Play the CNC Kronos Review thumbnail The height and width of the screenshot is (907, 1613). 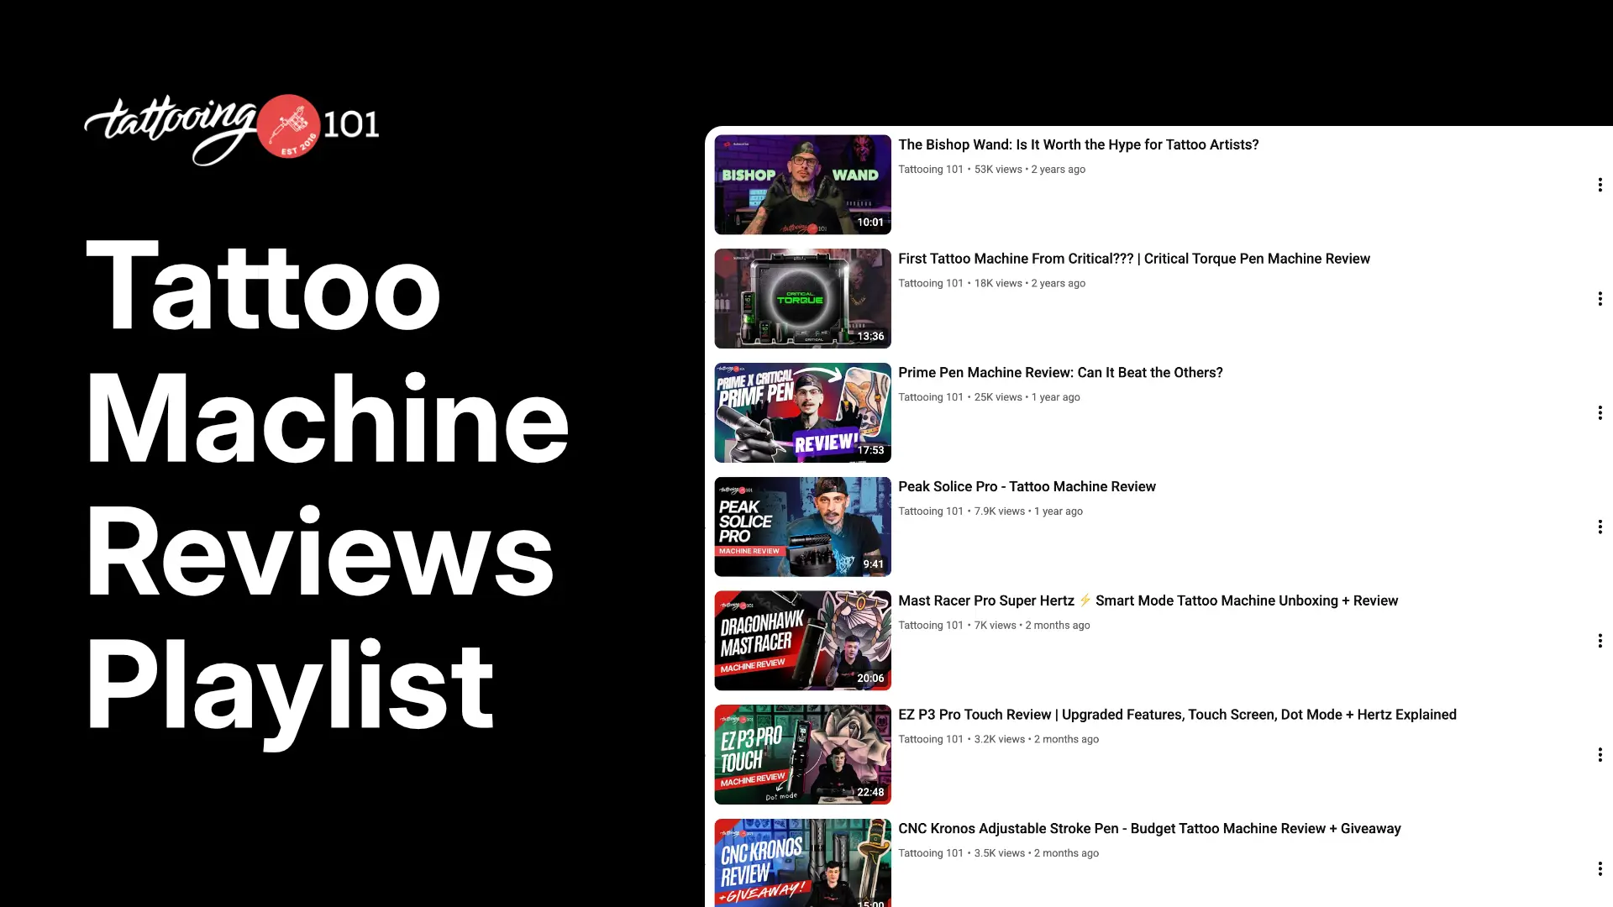[802, 862]
